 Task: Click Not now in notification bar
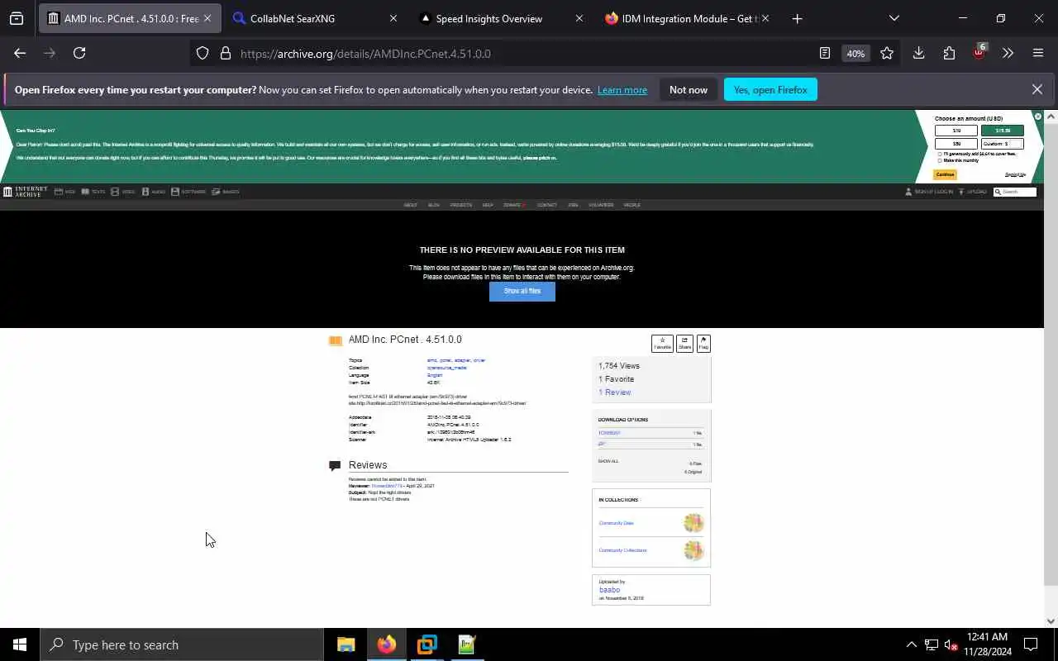[x=689, y=89]
